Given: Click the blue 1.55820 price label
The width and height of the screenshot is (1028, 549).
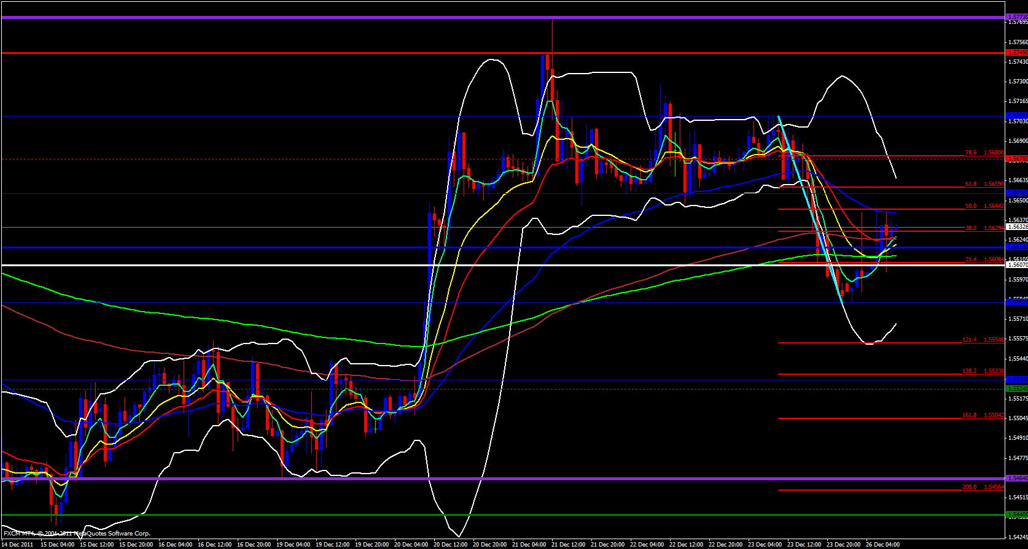Looking at the screenshot, I should tap(1016, 302).
